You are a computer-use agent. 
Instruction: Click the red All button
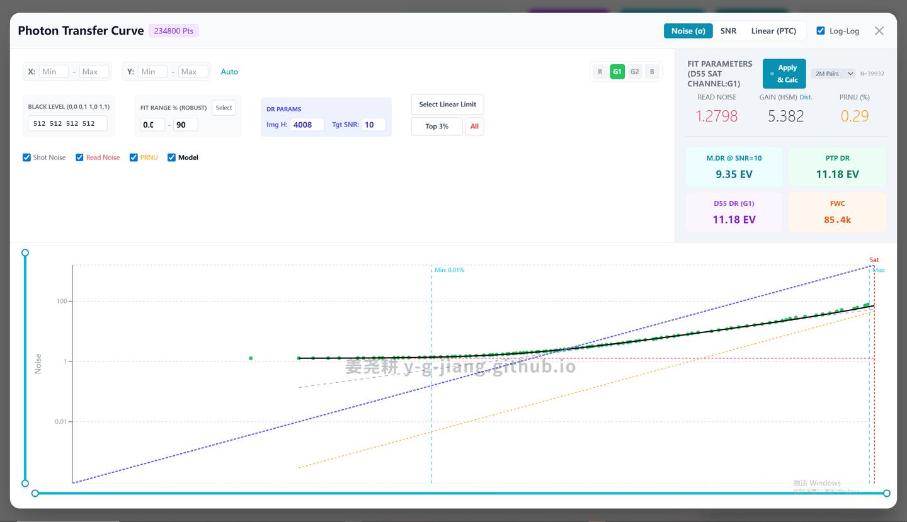(474, 126)
